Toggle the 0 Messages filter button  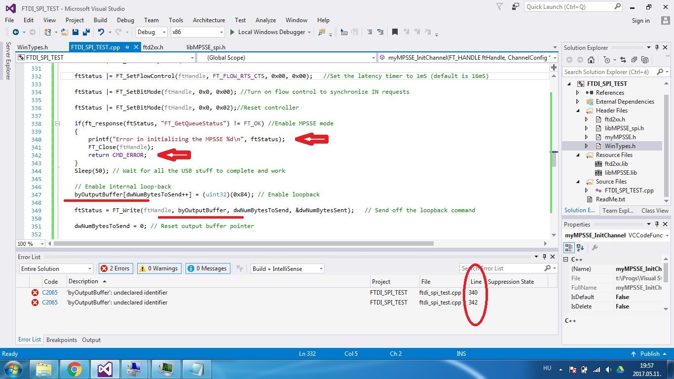tap(207, 268)
